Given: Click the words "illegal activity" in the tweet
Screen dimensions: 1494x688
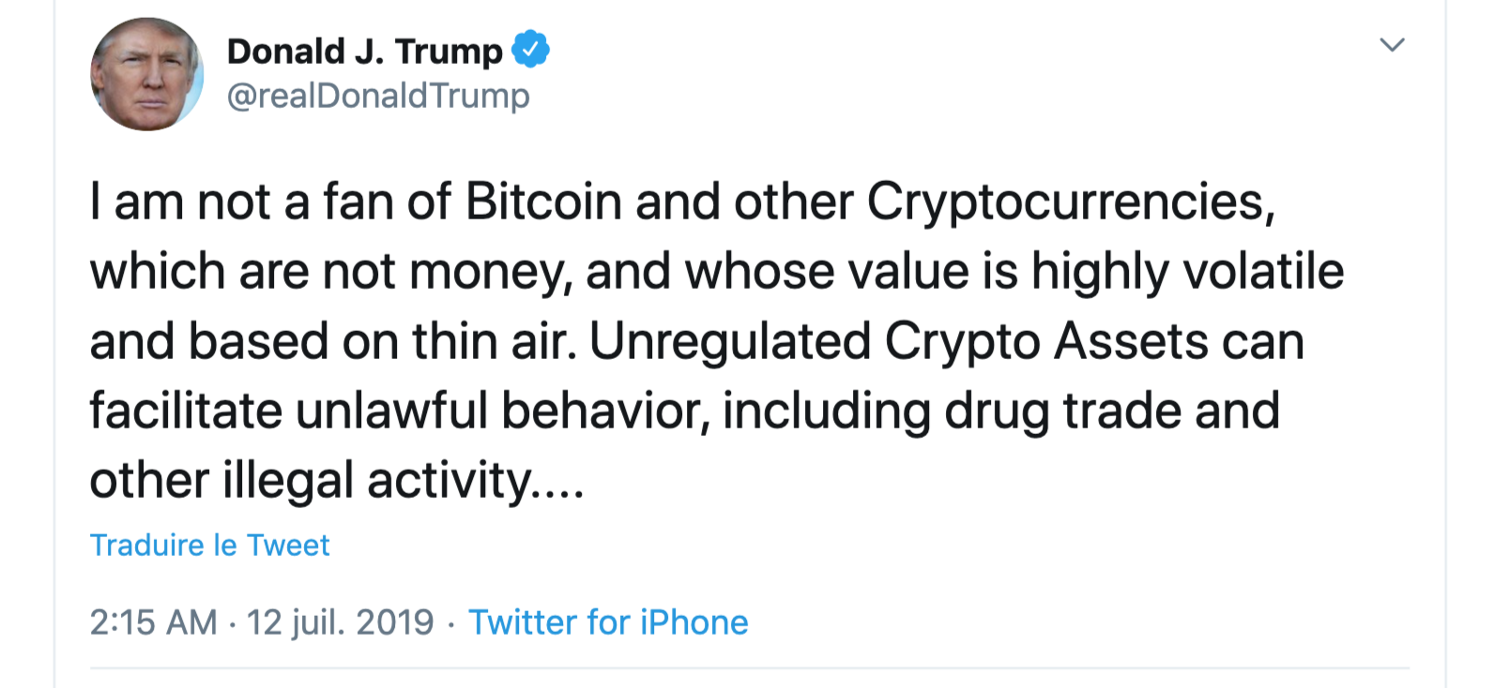Looking at the screenshot, I should [375, 481].
